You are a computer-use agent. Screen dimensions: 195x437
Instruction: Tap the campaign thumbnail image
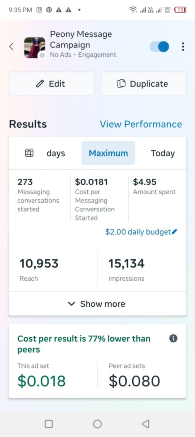[x=34, y=47]
